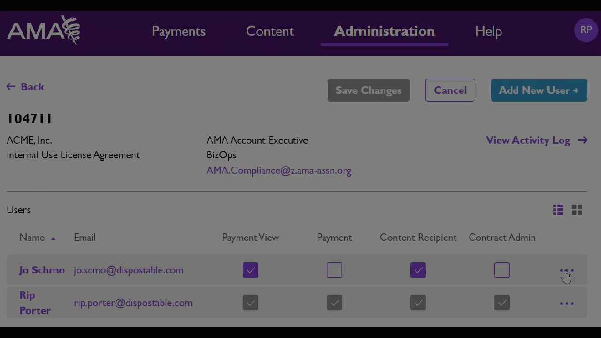The height and width of the screenshot is (338, 601).
Task: Click the AMA logo
Action: [43, 30]
